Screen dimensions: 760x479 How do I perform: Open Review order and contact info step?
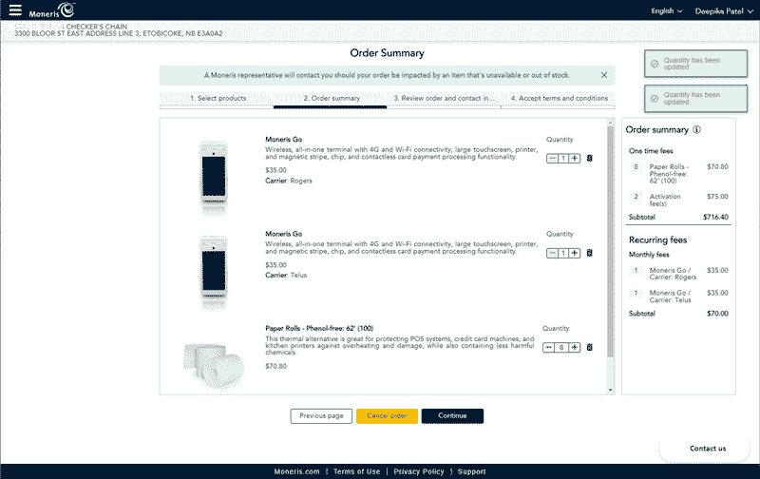pyautogui.click(x=444, y=99)
